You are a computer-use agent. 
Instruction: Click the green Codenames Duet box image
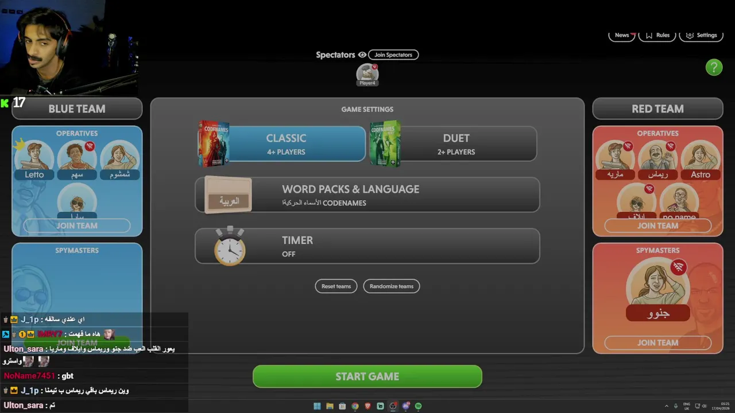(385, 143)
